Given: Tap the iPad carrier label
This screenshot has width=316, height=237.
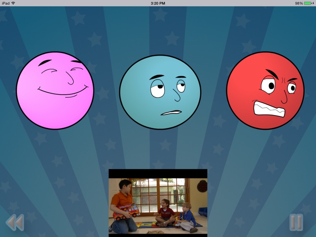Looking at the screenshot, I should [x=5, y=3].
